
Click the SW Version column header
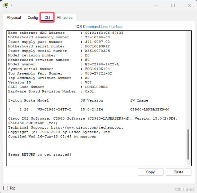pyautogui.click(x=92, y=100)
